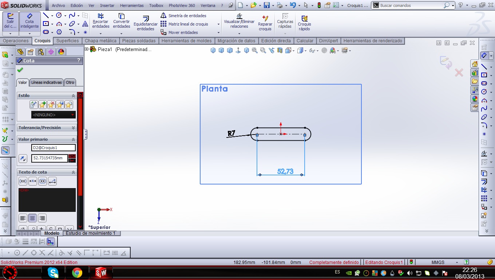Image resolution: width=495 pixels, height=280 pixels.
Task: Open the DimXpertManager tab icon
Action: 51,52
